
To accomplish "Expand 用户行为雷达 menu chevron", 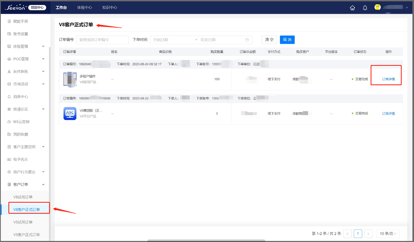I will (43, 172).
